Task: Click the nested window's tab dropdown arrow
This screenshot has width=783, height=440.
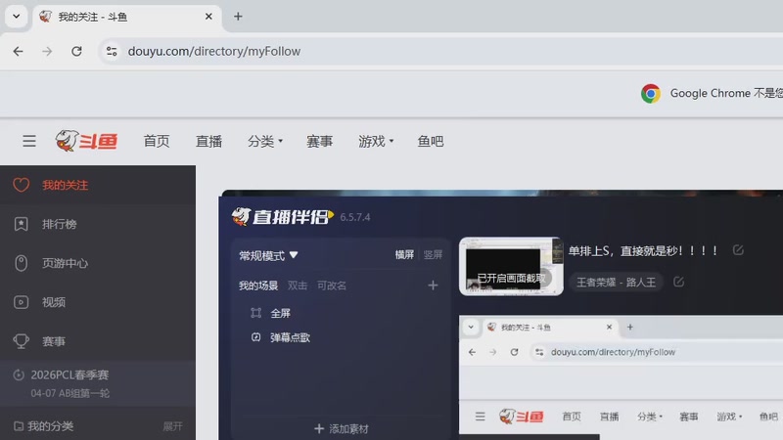Action: click(471, 328)
